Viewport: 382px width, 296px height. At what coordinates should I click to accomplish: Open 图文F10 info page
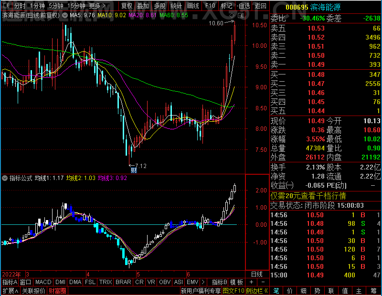(x=233, y=291)
